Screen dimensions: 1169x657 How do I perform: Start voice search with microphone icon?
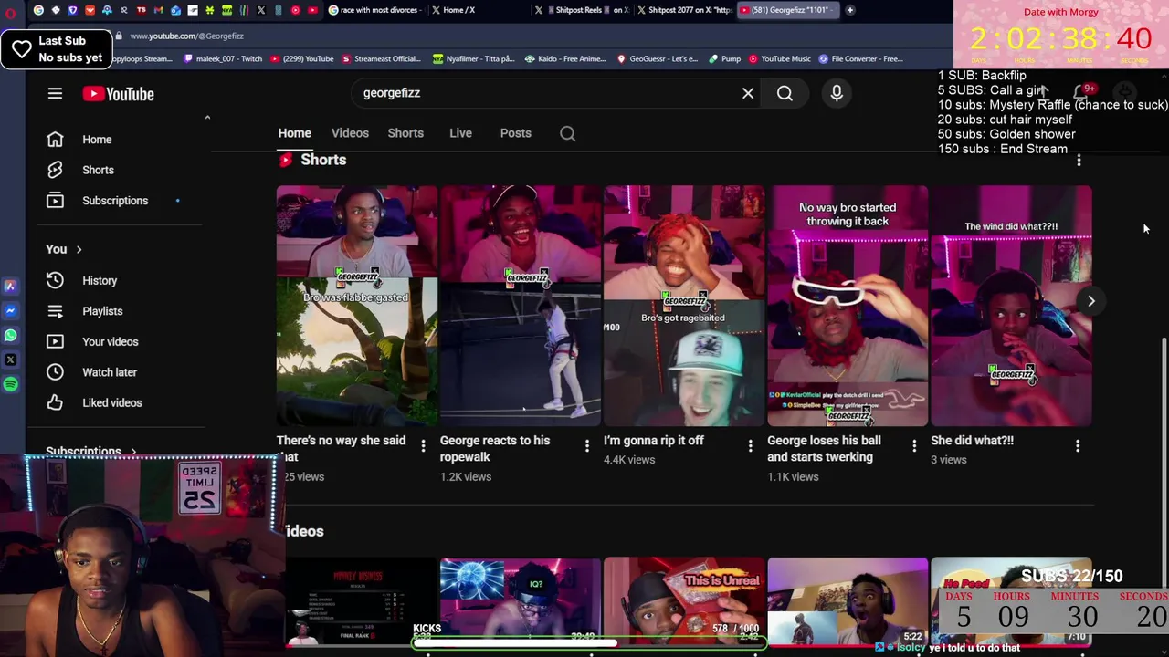point(837,93)
